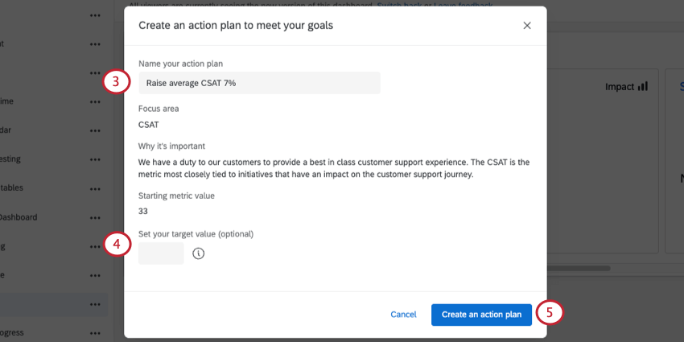Open three-dot menu for the Dashboard item
The image size is (684, 342).
(x=96, y=217)
